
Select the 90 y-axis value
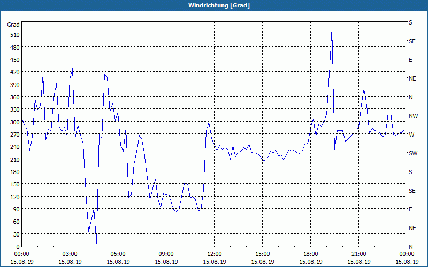point(17,209)
